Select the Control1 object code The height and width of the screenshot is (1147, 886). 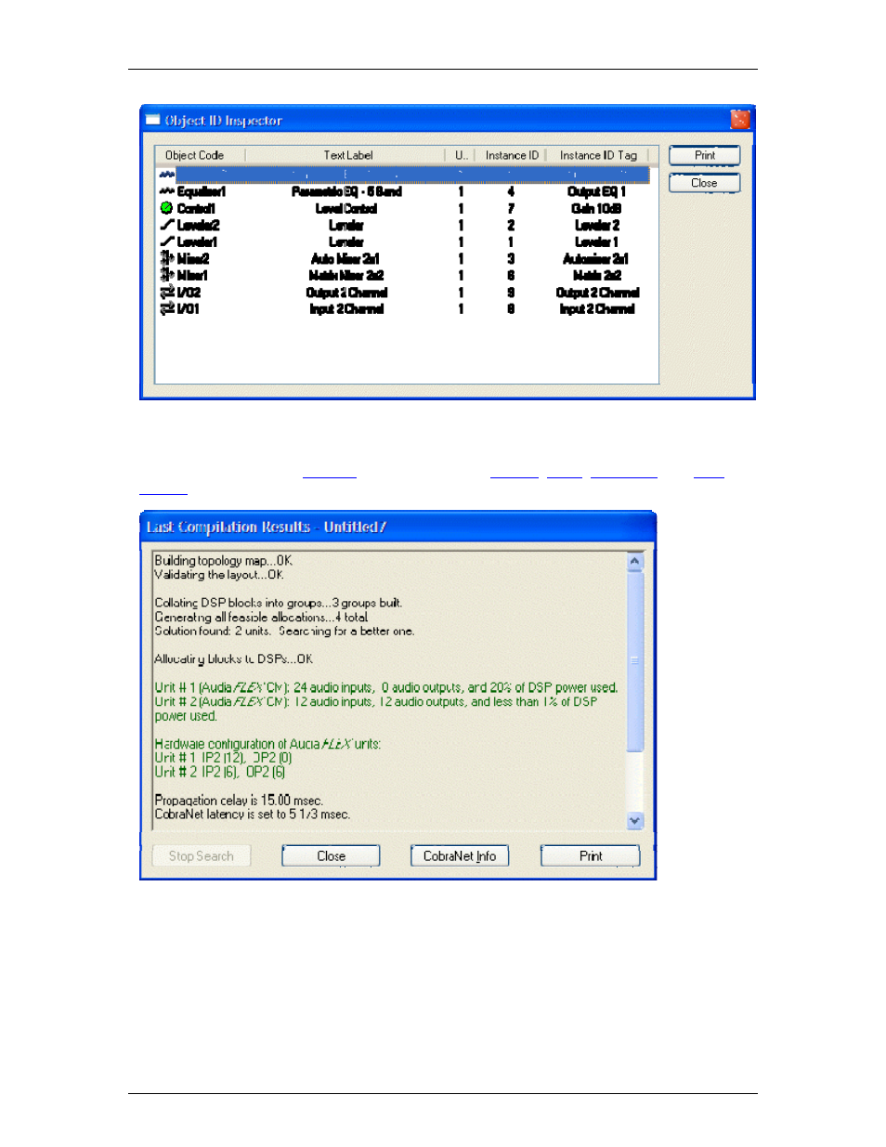(196, 208)
